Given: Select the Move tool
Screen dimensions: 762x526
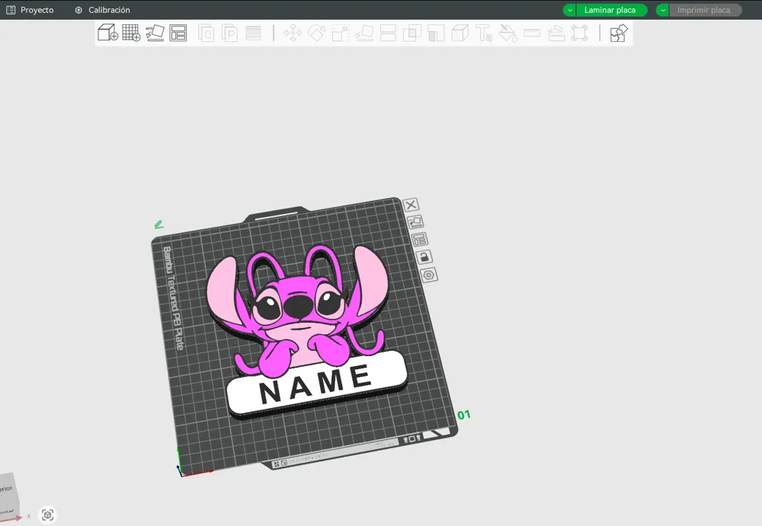Looking at the screenshot, I should point(293,33).
